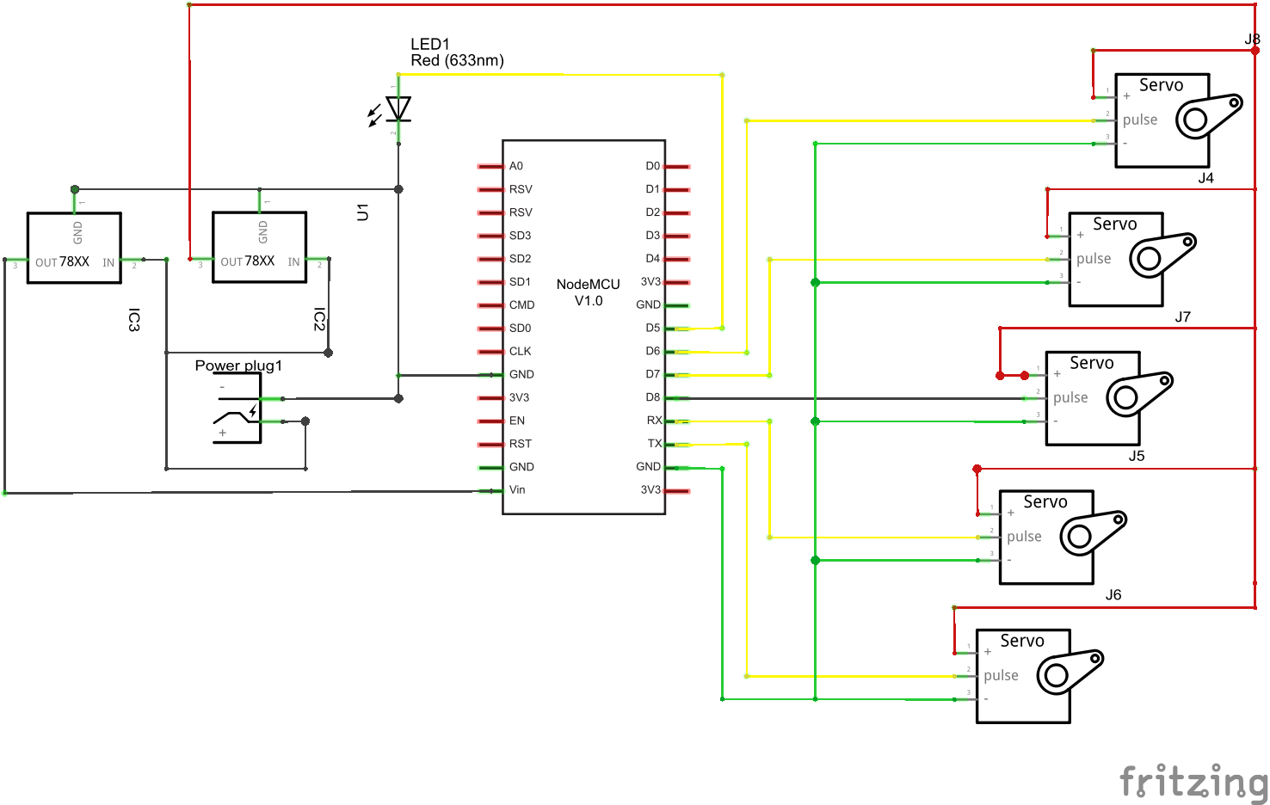Click the CMD pin on NodeMCU
Screen dimensions: 1270x805
pyautogui.click(x=490, y=305)
